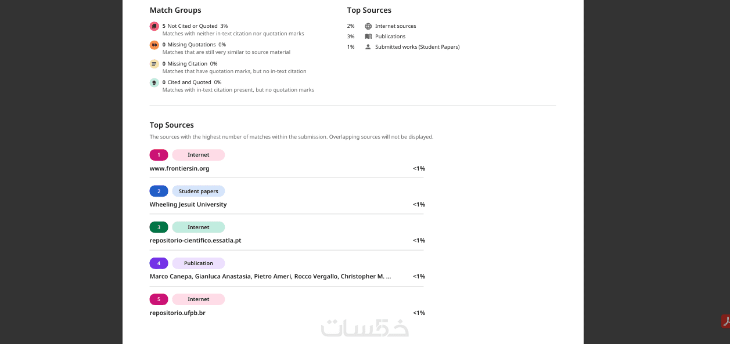Click the red Not Cited or Quoted icon
Viewport: 730px width, 344px height.
(154, 26)
